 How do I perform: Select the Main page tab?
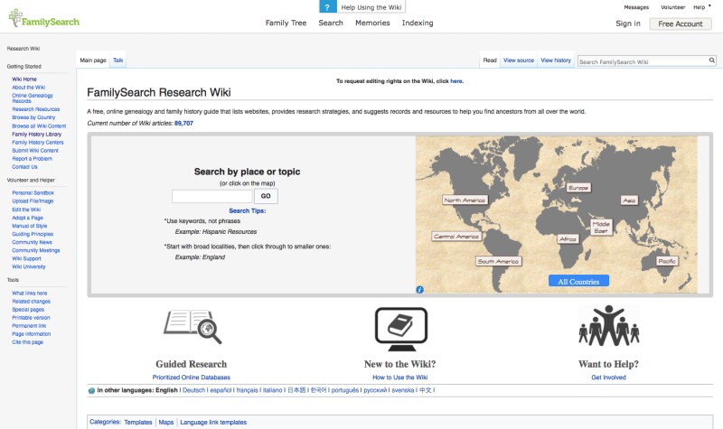coord(93,61)
